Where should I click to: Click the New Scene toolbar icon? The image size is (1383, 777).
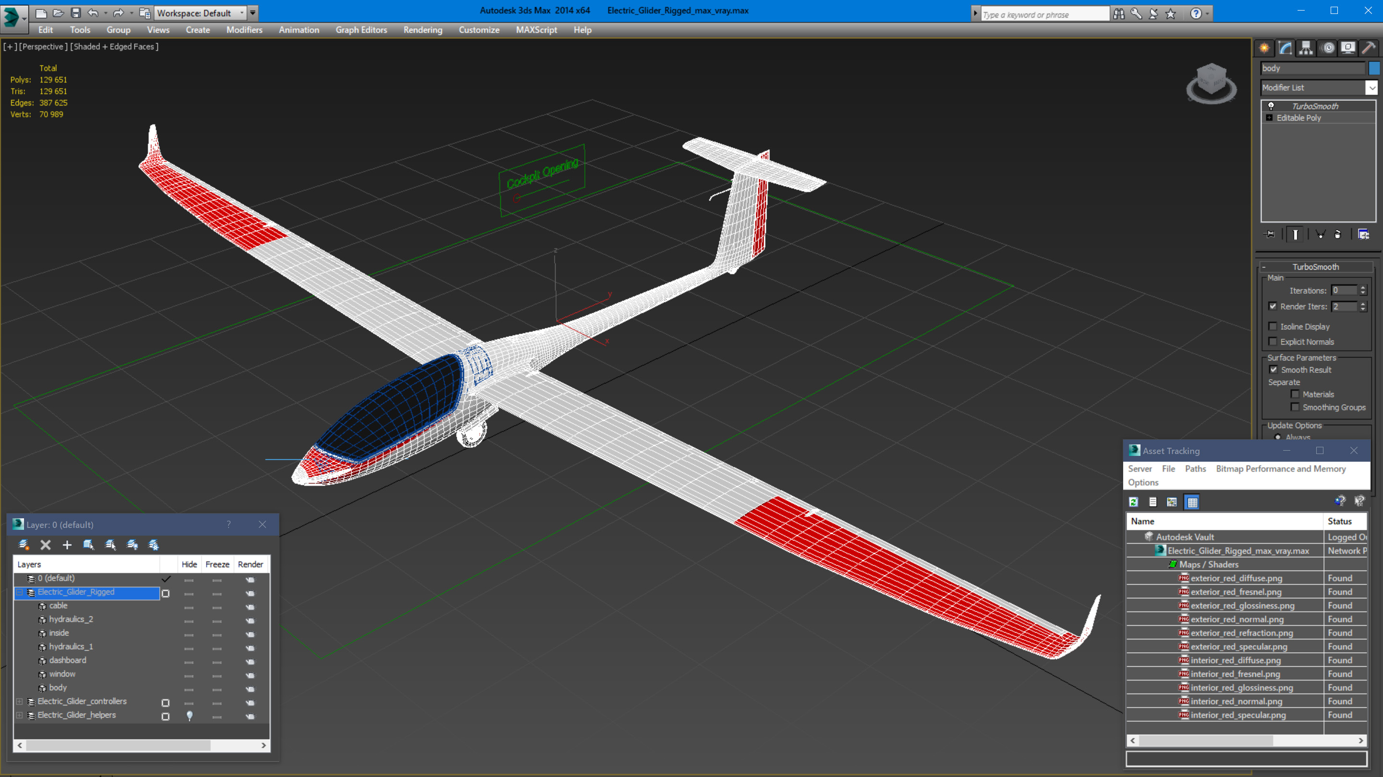point(41,13)
